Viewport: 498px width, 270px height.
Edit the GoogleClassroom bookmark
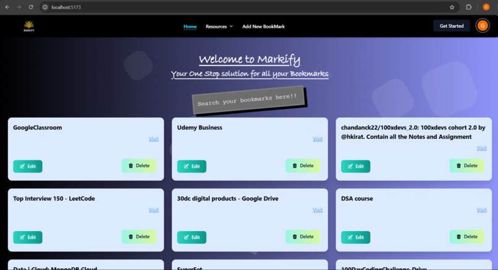coord(28,166)
